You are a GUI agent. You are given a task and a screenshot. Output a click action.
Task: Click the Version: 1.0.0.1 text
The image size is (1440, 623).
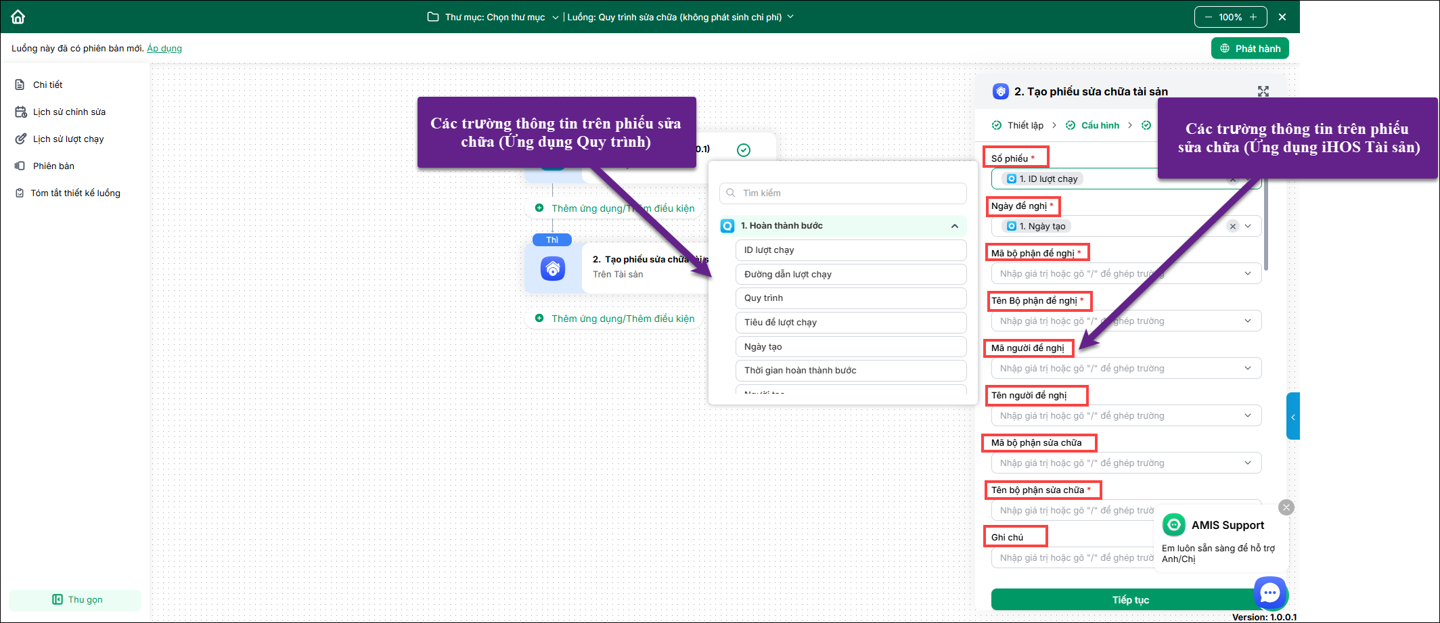1264,617
